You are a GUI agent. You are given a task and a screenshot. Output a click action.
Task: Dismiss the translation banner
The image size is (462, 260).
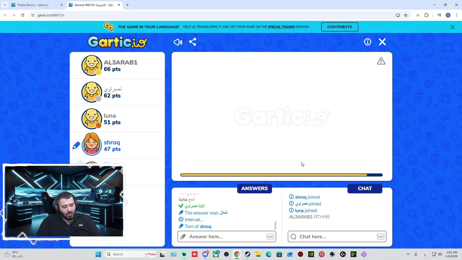coord(452,27)
